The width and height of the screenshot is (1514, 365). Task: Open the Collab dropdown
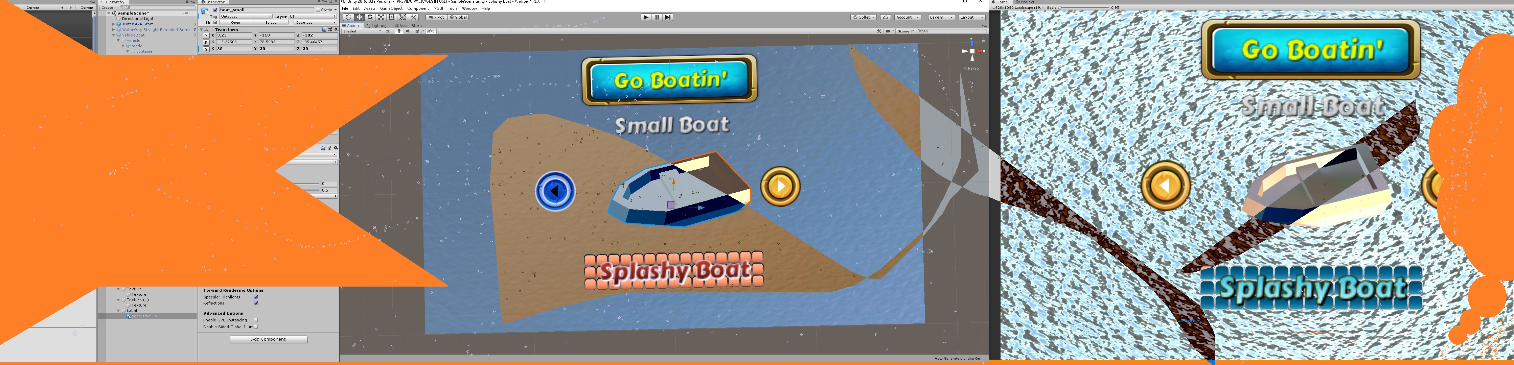point(864,17)
